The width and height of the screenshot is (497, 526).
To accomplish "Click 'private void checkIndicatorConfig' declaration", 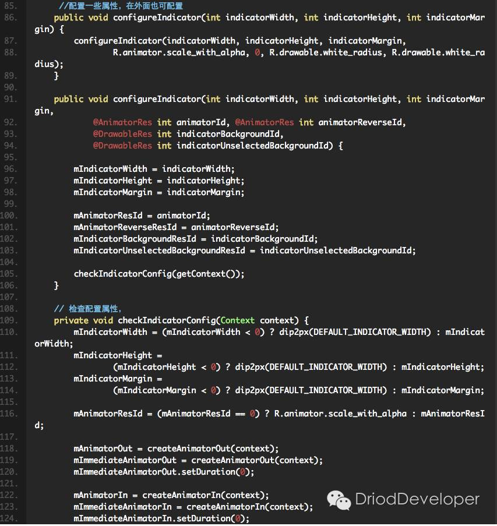I will coord(135,320).
